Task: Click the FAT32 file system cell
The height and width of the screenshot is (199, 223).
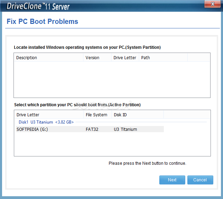Action: (92, 129)
